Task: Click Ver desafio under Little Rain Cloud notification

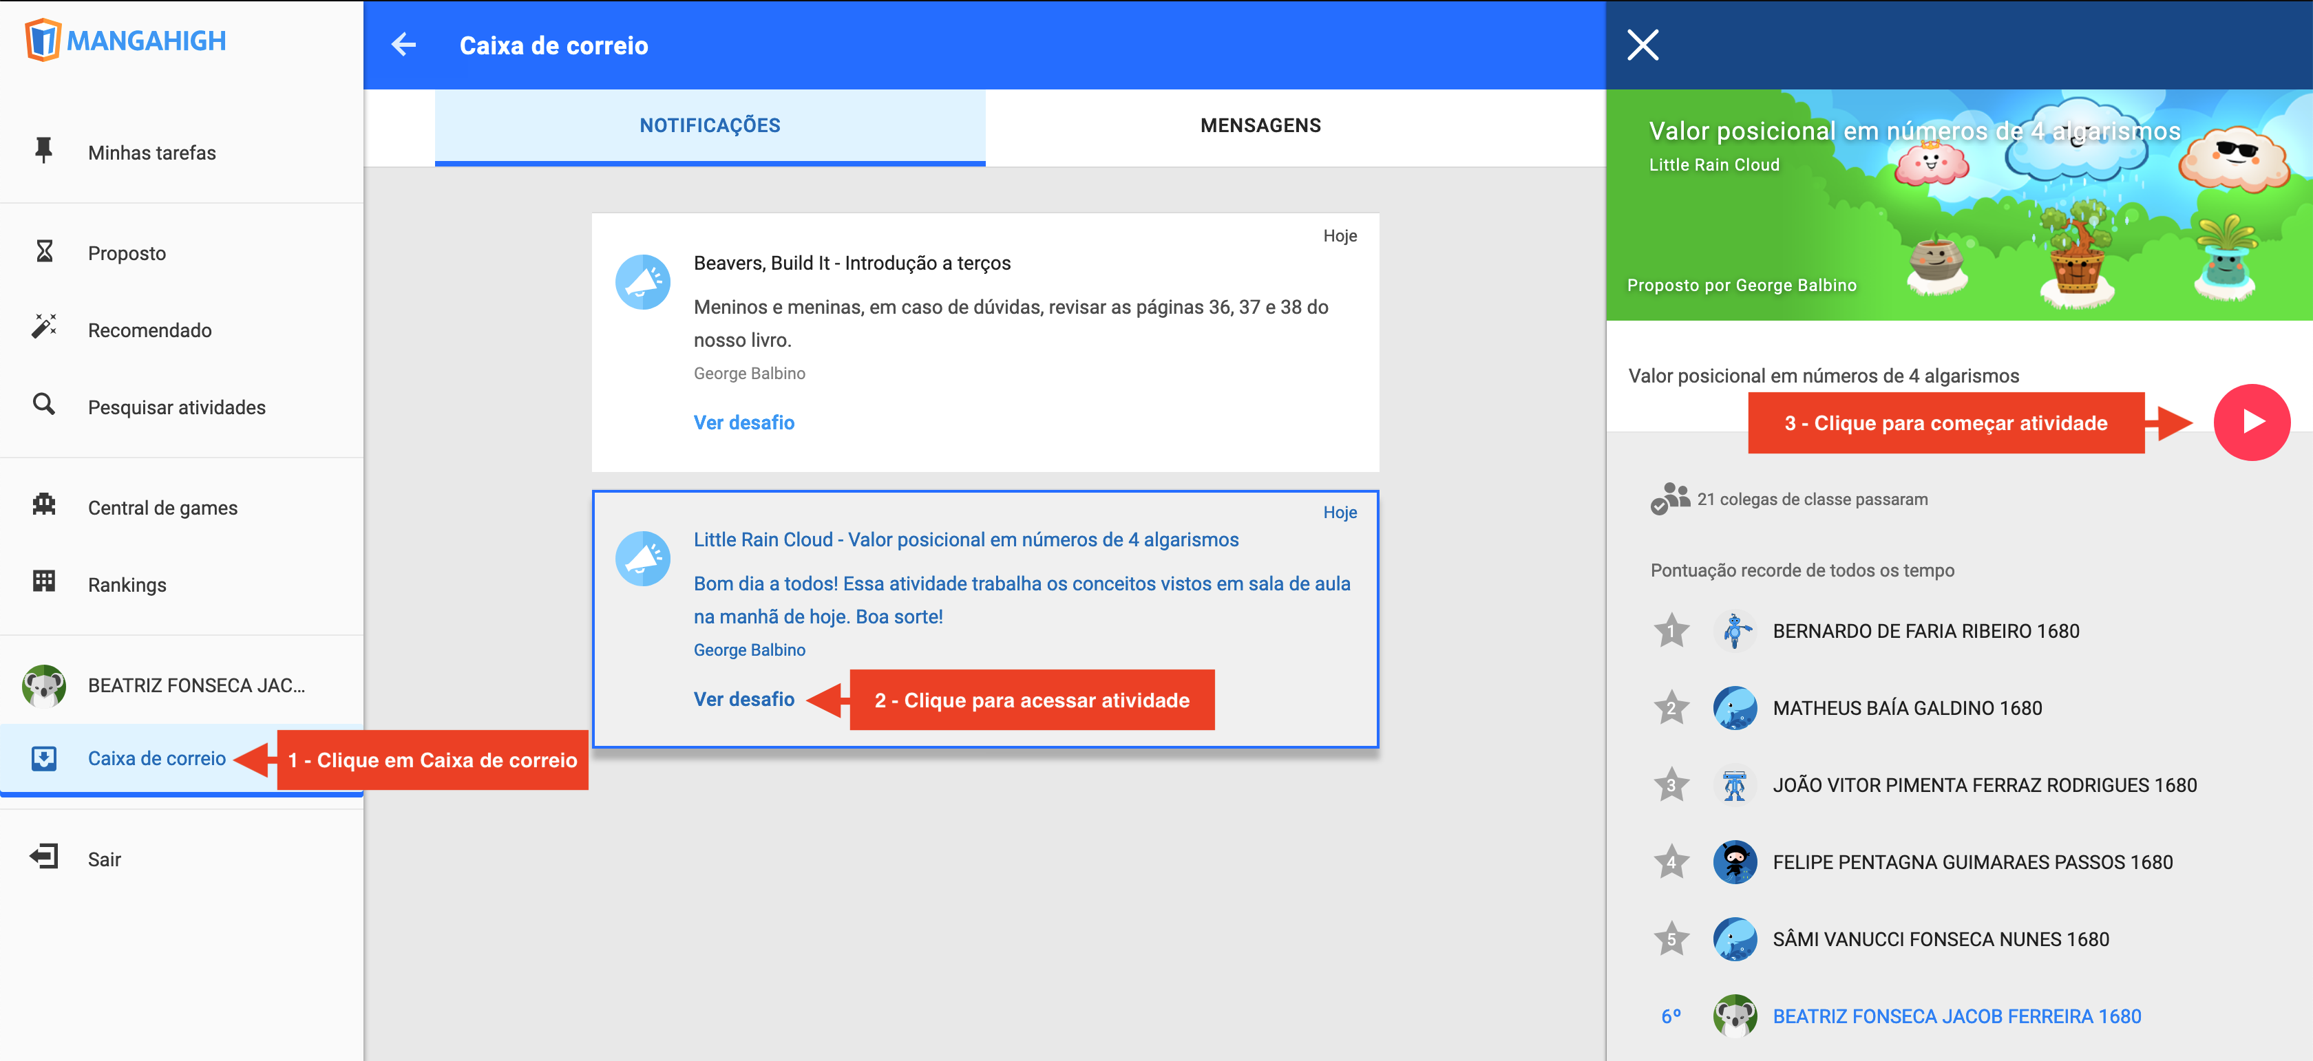Action: (x=743, y=698)
